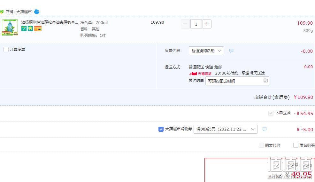
Task: Open the shampoo product thumbnail
Action: tap(10, 28)
